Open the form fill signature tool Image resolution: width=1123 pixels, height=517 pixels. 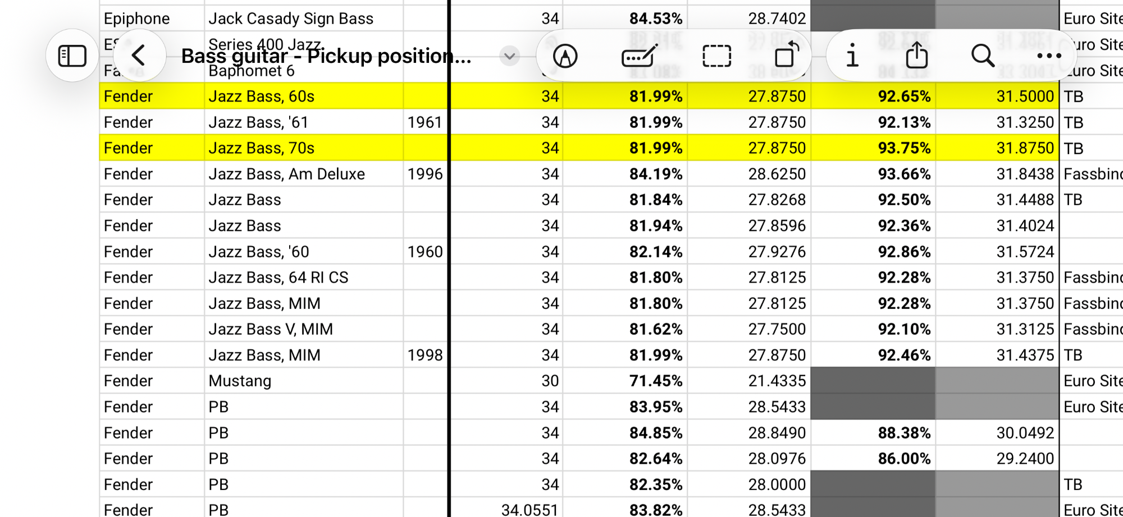640,56
